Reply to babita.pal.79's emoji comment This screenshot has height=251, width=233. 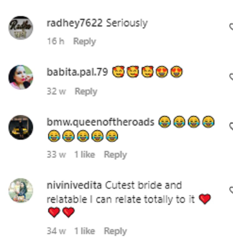click(86, 91)
